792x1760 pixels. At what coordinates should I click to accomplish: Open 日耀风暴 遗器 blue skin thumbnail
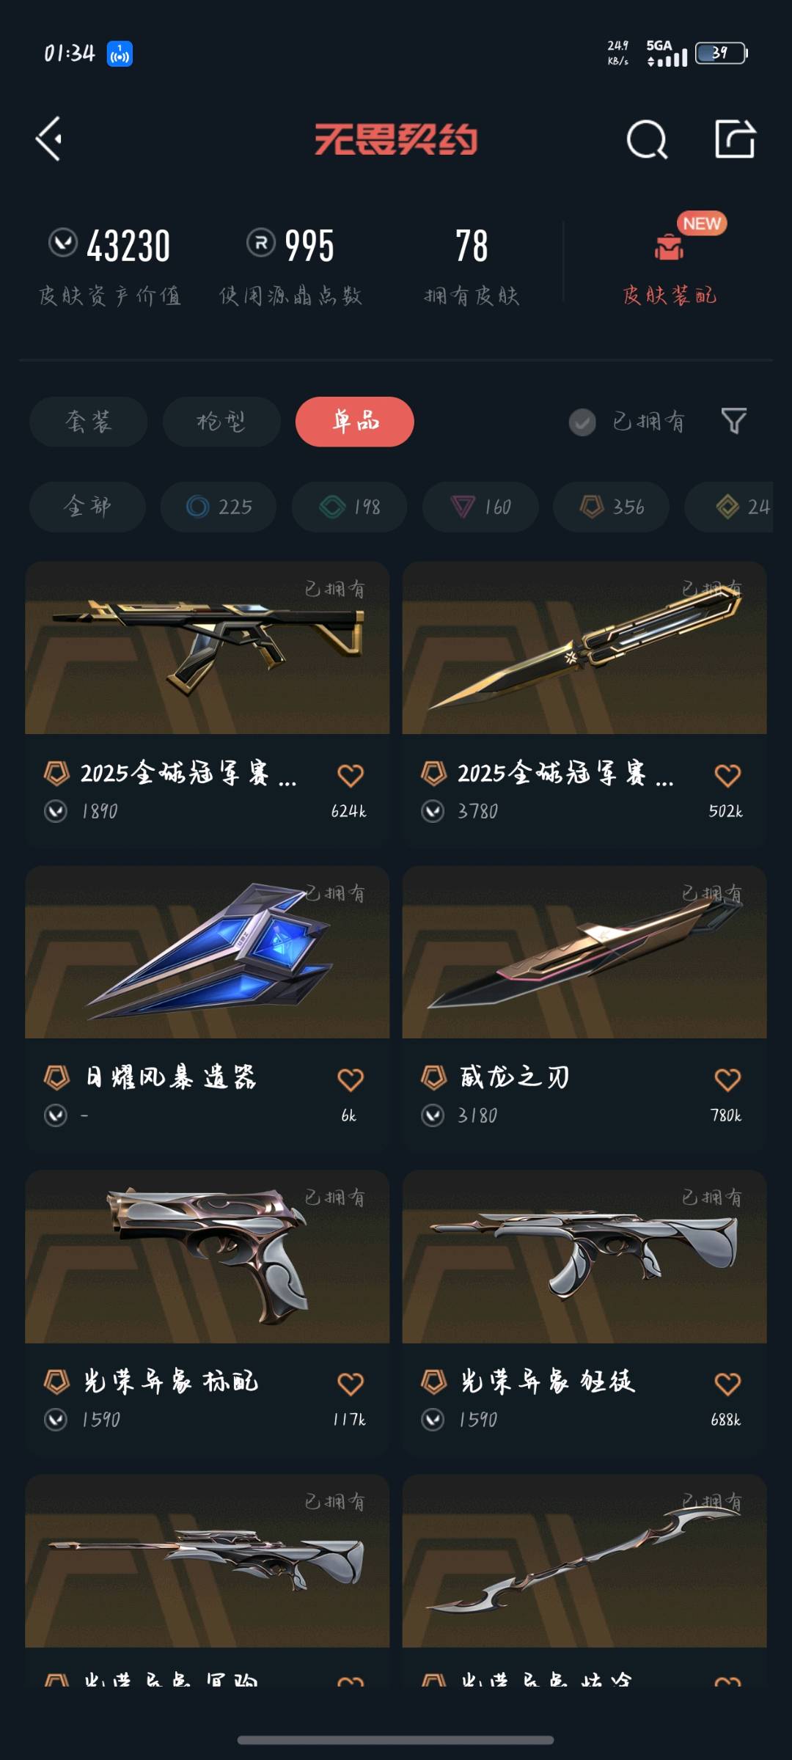tap(208, 952)
